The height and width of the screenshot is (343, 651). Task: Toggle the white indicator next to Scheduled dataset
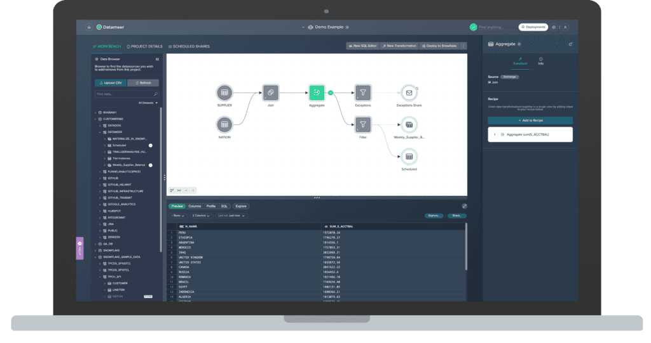tap(151, 145)
